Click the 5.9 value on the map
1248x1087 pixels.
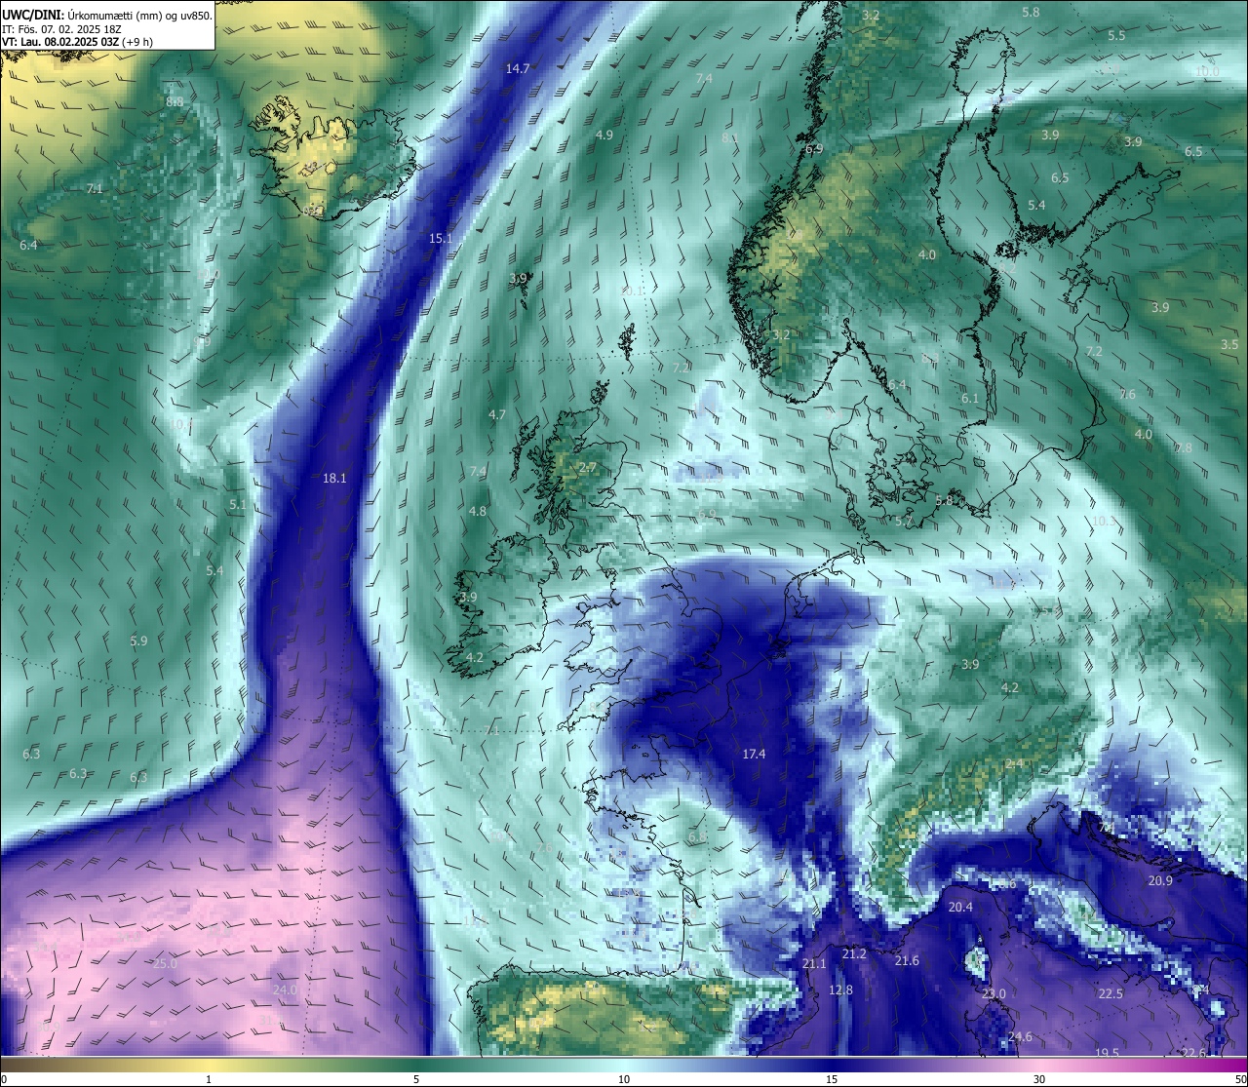pyautogui.click(x=138, y=641)
